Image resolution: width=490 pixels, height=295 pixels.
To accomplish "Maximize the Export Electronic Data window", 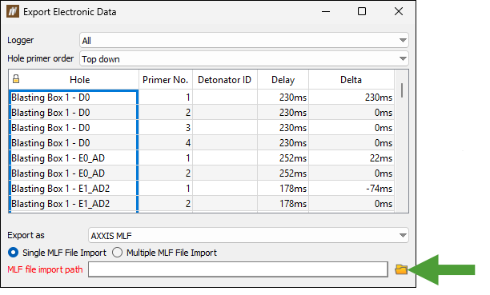I will [362, 11].
